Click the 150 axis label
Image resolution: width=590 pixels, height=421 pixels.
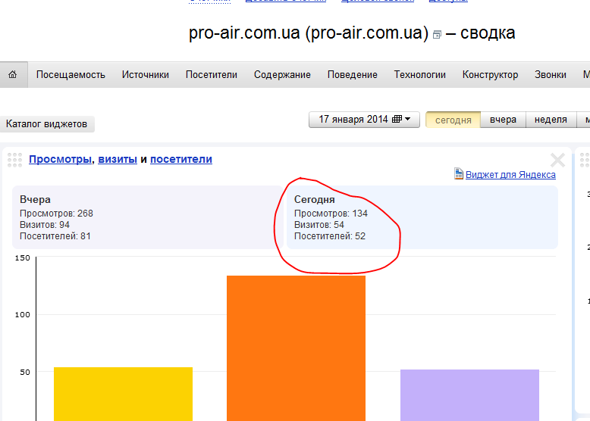[x=22, y=258]
